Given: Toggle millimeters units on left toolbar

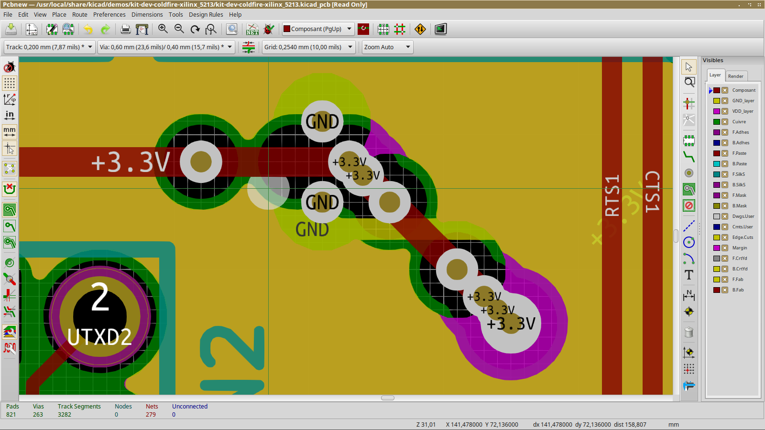Looking at the screenshot, I should pos(10,131).
